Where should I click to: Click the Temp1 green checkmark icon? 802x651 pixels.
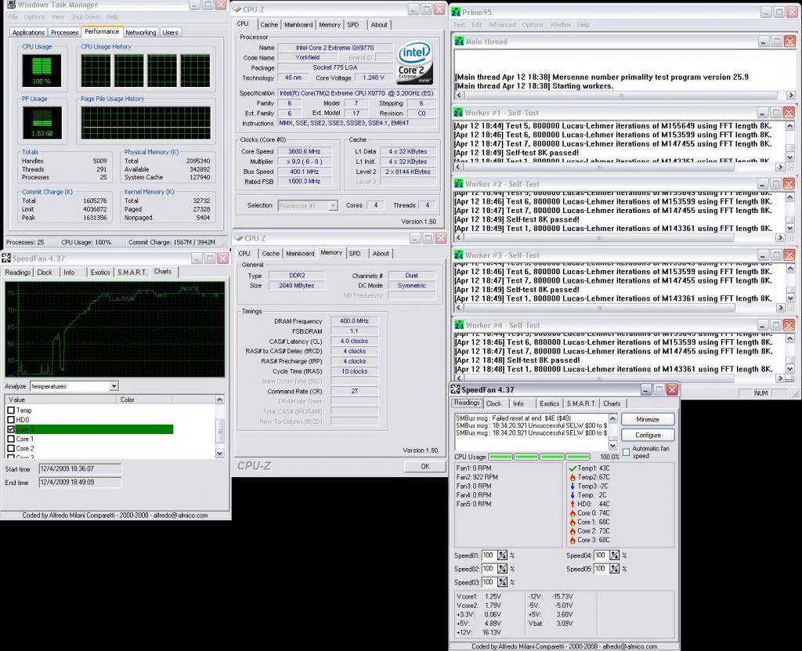(571, 468)
